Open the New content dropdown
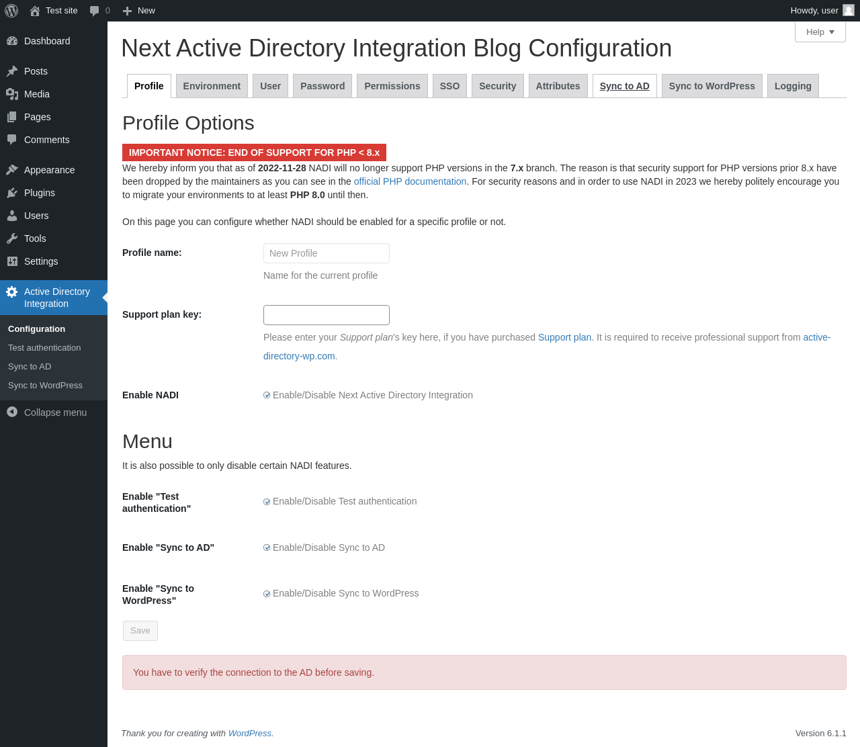Screen dimensions: 860x747 tap(139, 11)
